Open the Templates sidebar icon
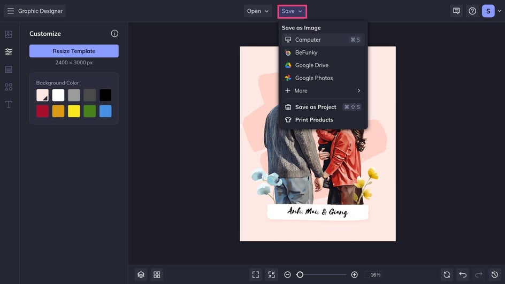Image resolution: width=505 pixels, height=284 pixels. 9,69
